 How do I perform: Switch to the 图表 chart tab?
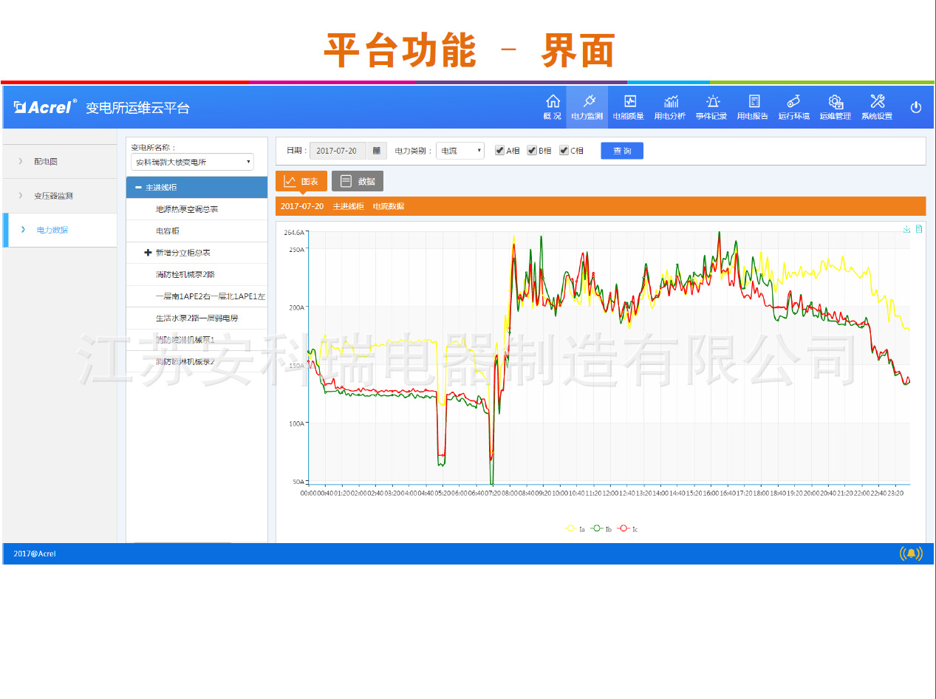[x=301, y=181]
